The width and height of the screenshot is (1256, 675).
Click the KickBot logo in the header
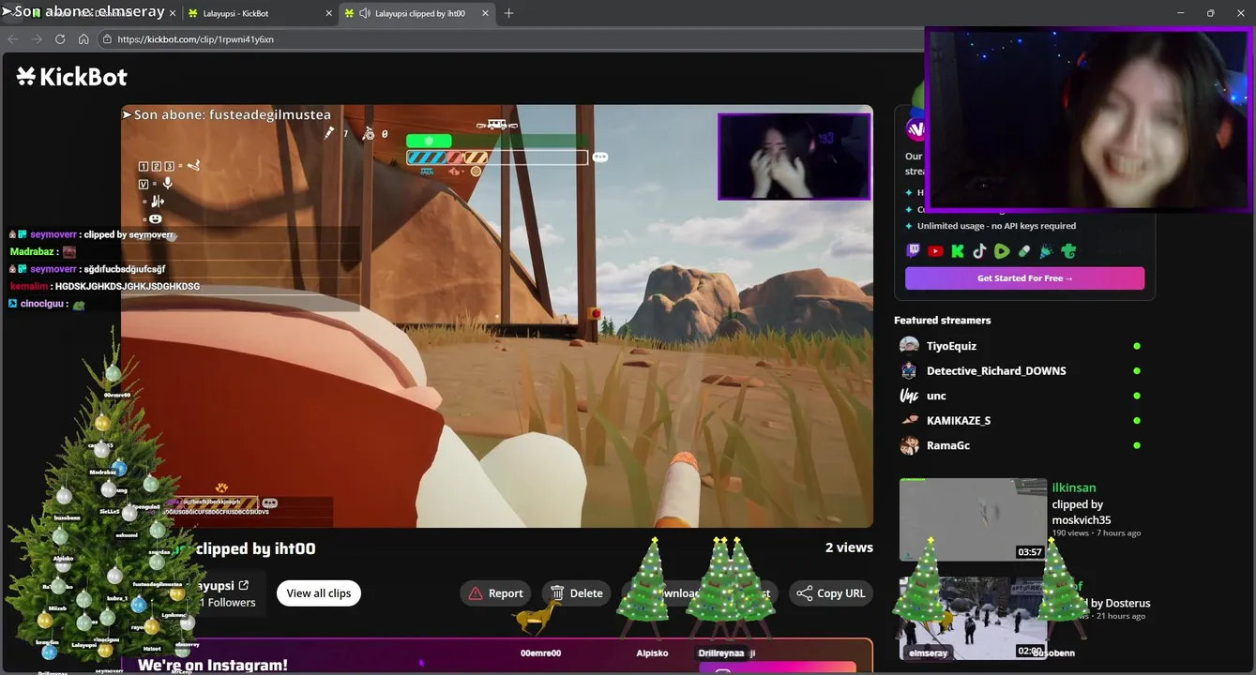click(x=71, y=77)
